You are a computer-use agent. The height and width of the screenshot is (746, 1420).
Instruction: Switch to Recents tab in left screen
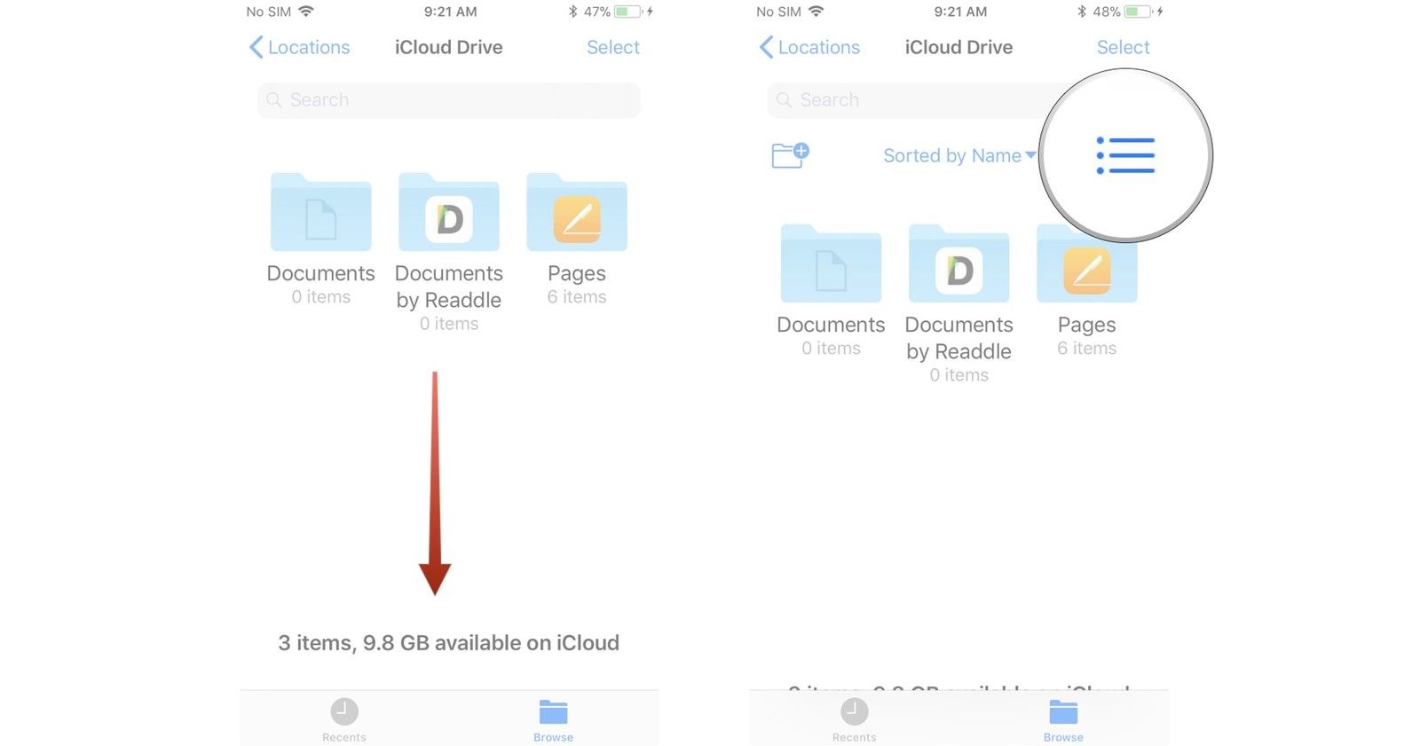pyautogui.click(x=344, y=719)
